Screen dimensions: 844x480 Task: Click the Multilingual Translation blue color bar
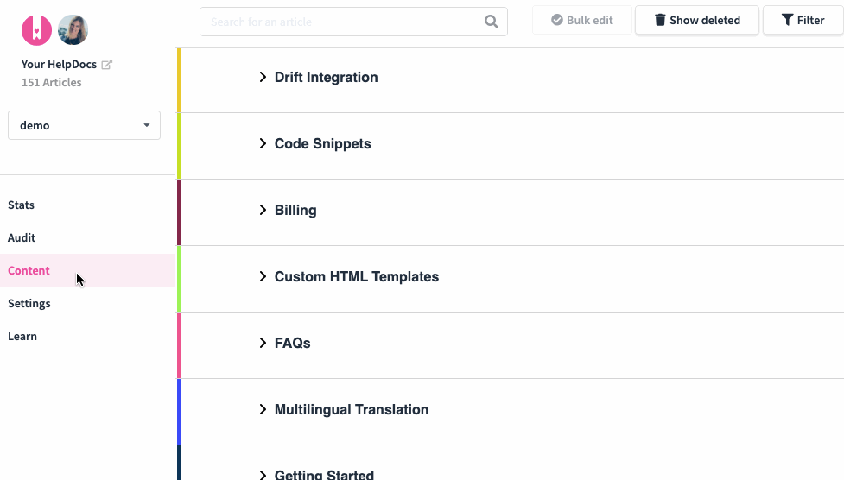pyautogui.click(x=179, y=412)
